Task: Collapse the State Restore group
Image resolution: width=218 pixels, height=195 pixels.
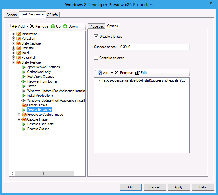Action: click(13, 62)
